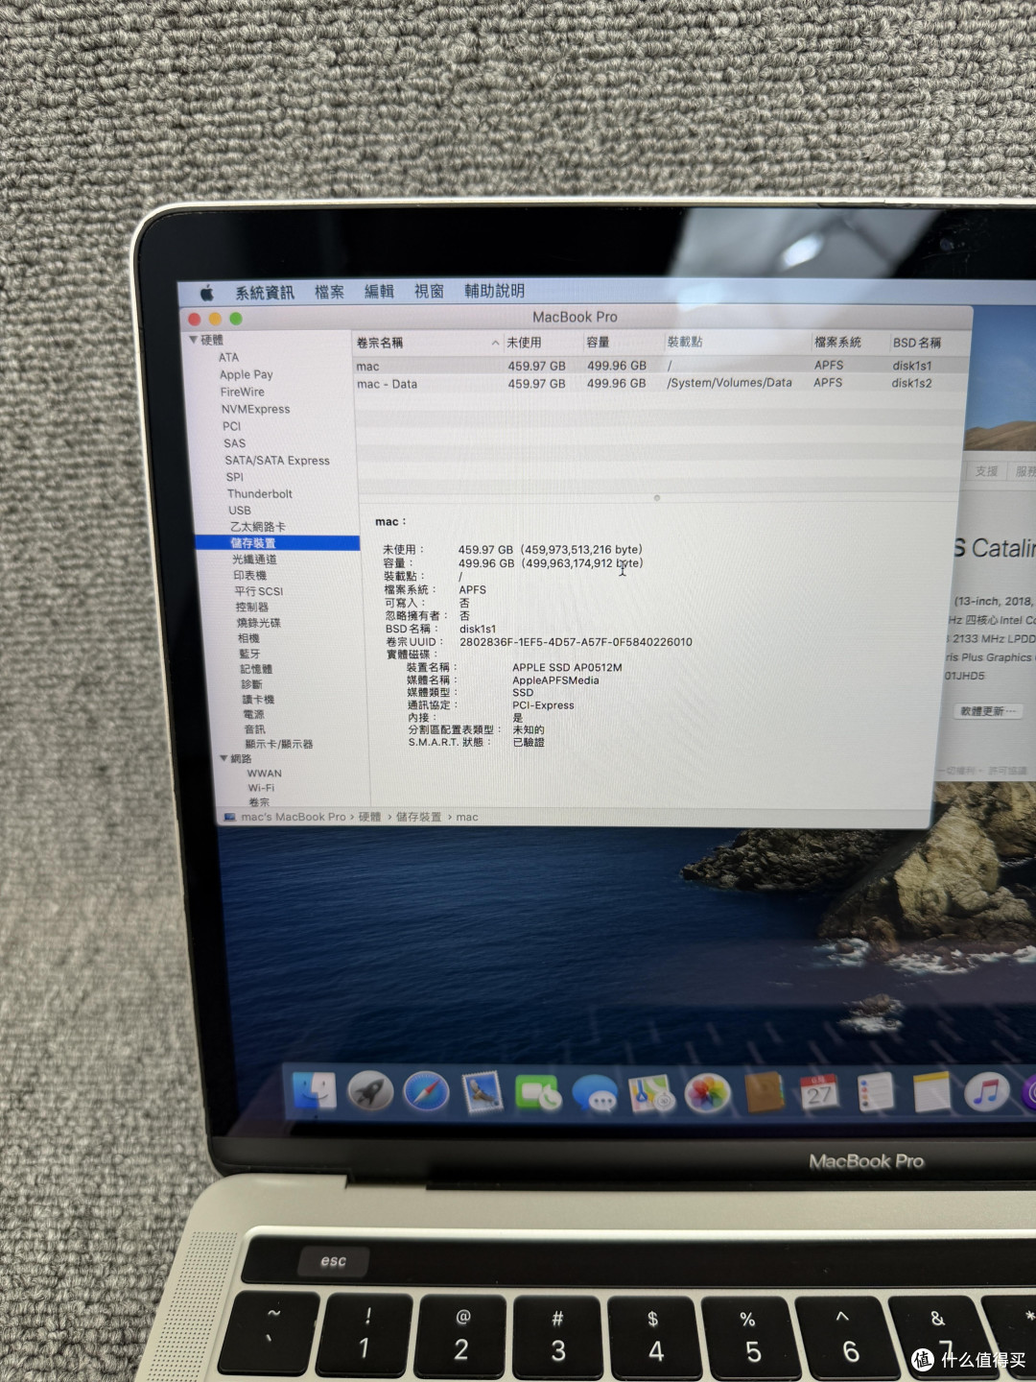Open Calendar icon showing 27
1036x1382 pixels.
click(x=820, y=1093)
